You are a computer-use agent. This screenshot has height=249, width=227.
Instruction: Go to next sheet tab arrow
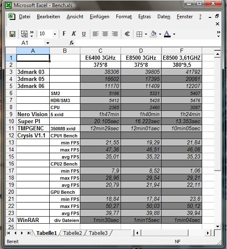tap(22, 233)
